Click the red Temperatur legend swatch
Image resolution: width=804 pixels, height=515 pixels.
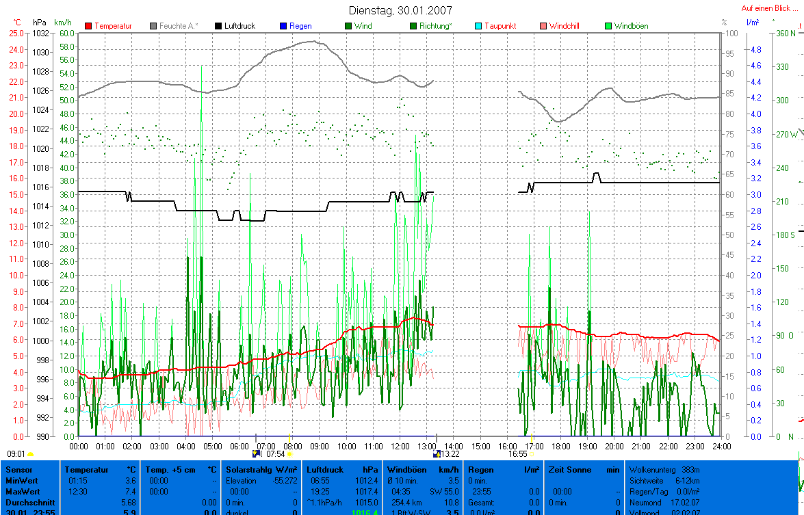click(x=88, y=26)
